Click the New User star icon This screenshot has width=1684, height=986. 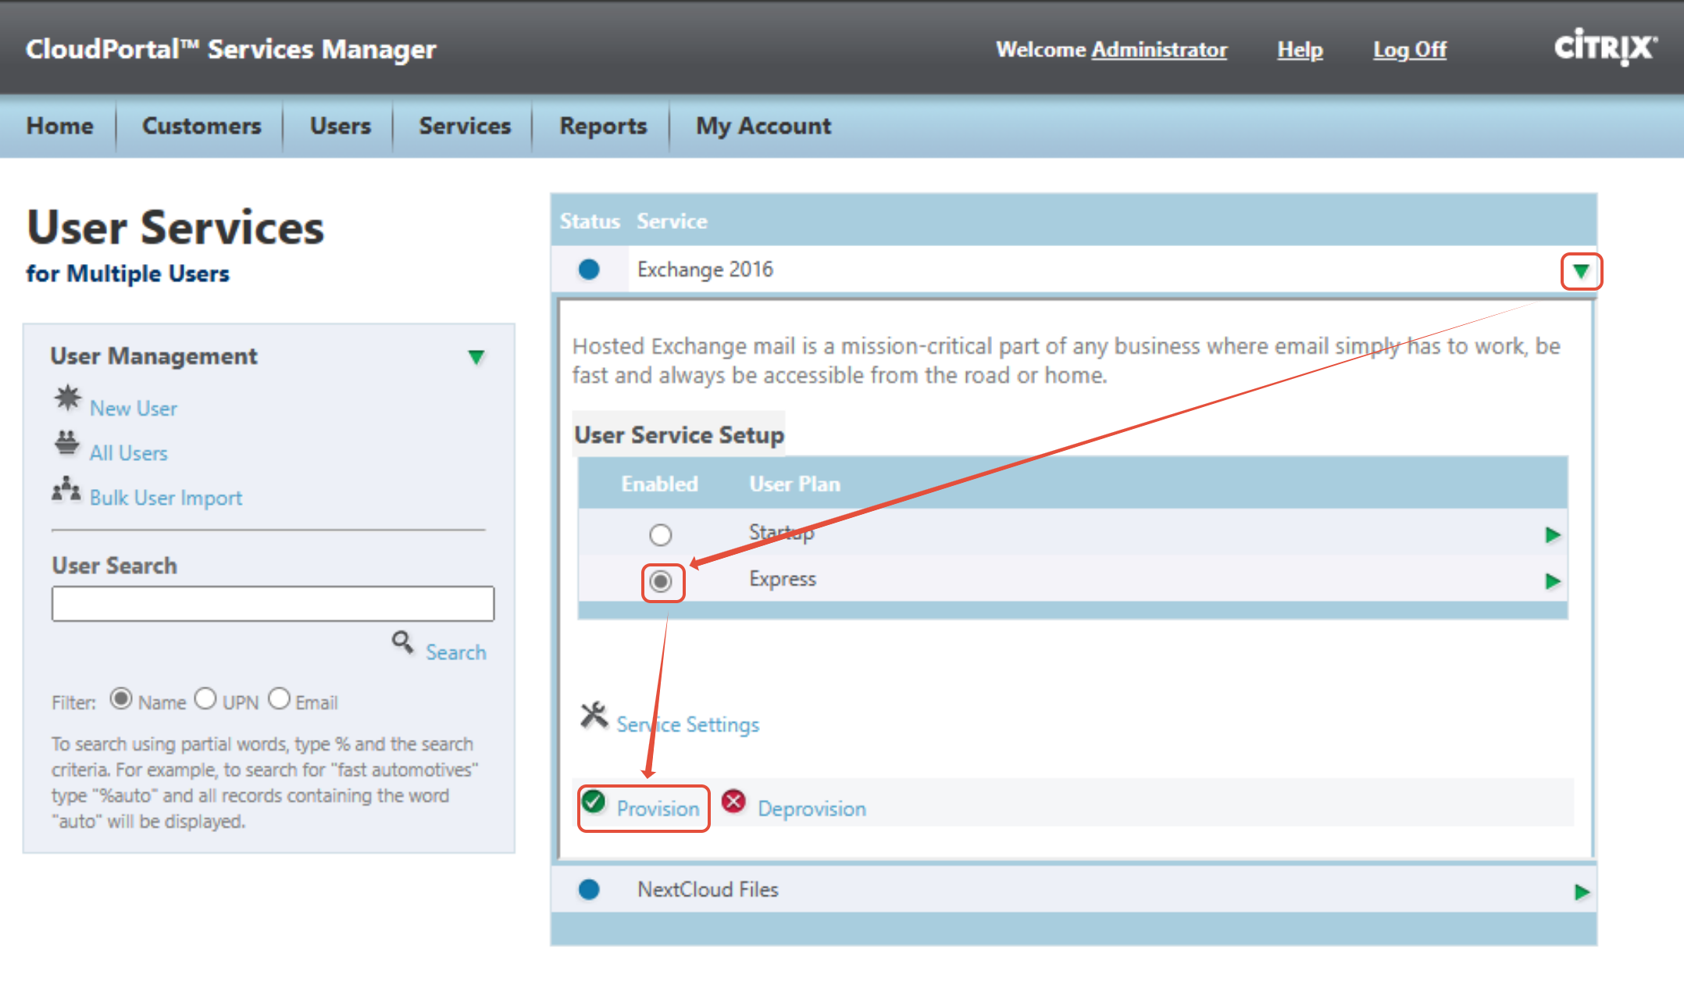(67, 398)
